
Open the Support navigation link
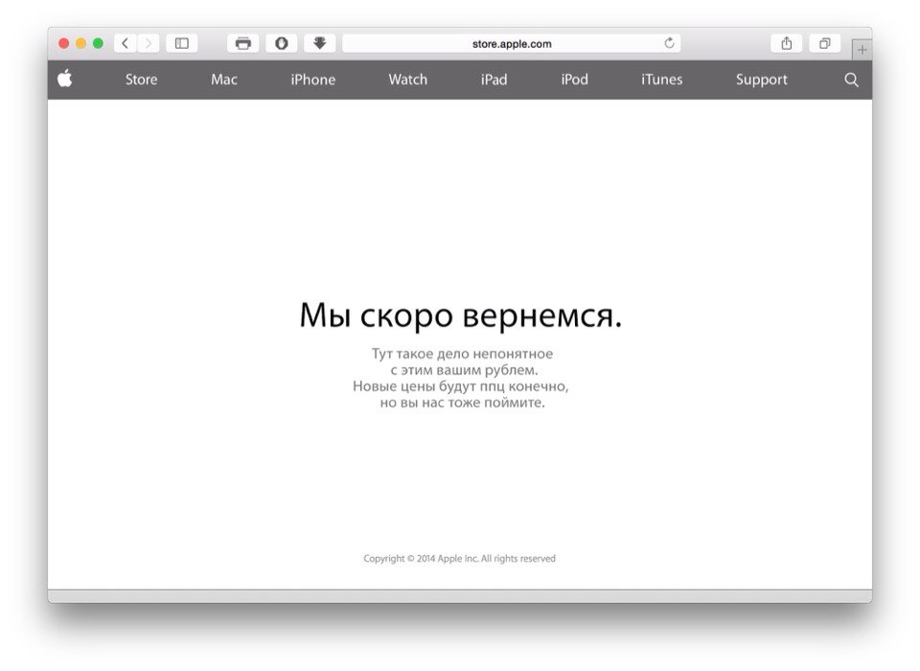pos(762,80)
